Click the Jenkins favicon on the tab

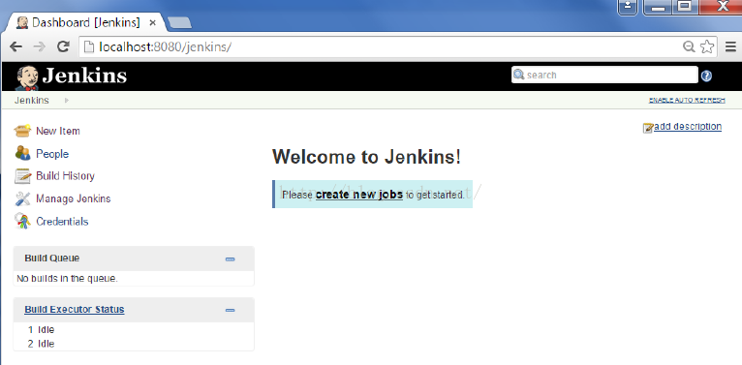(22, 22)
